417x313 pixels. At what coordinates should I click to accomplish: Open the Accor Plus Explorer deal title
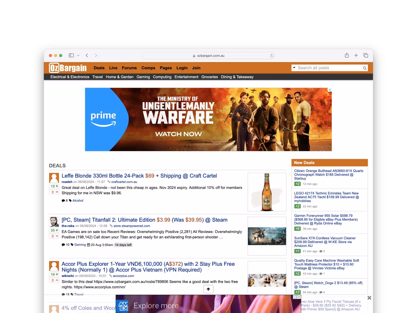click(148, 267)
